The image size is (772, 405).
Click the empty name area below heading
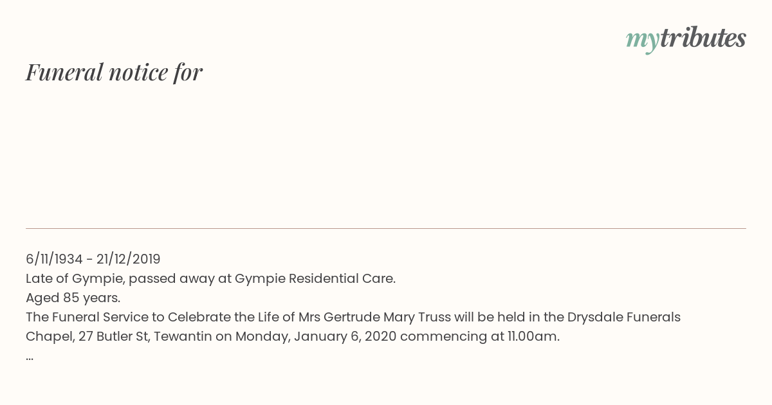tap(386, 154)
